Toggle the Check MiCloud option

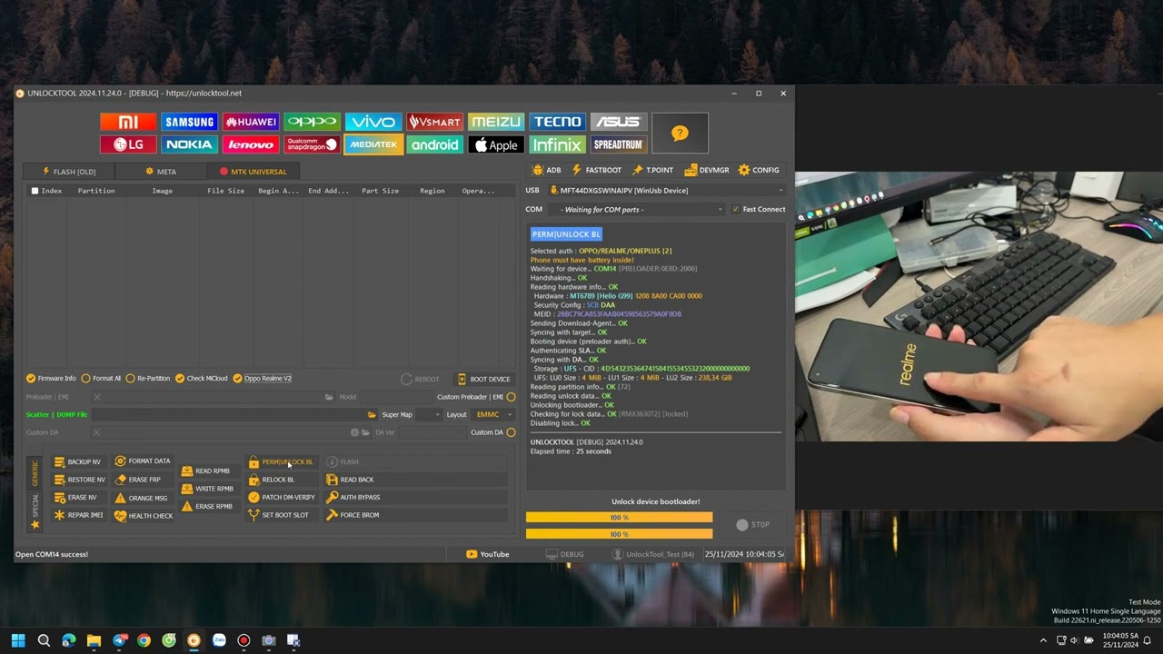(x=201, y=378)
